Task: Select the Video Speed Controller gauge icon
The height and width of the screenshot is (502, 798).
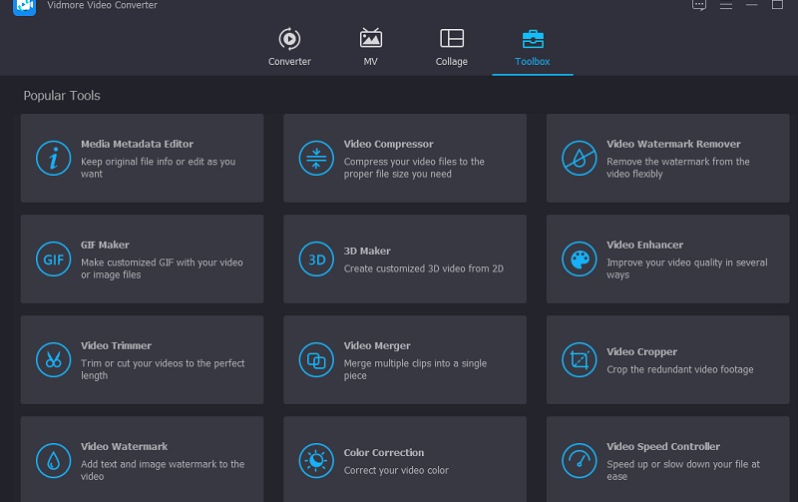Action: pyautogui.click(x=579, y=460)
